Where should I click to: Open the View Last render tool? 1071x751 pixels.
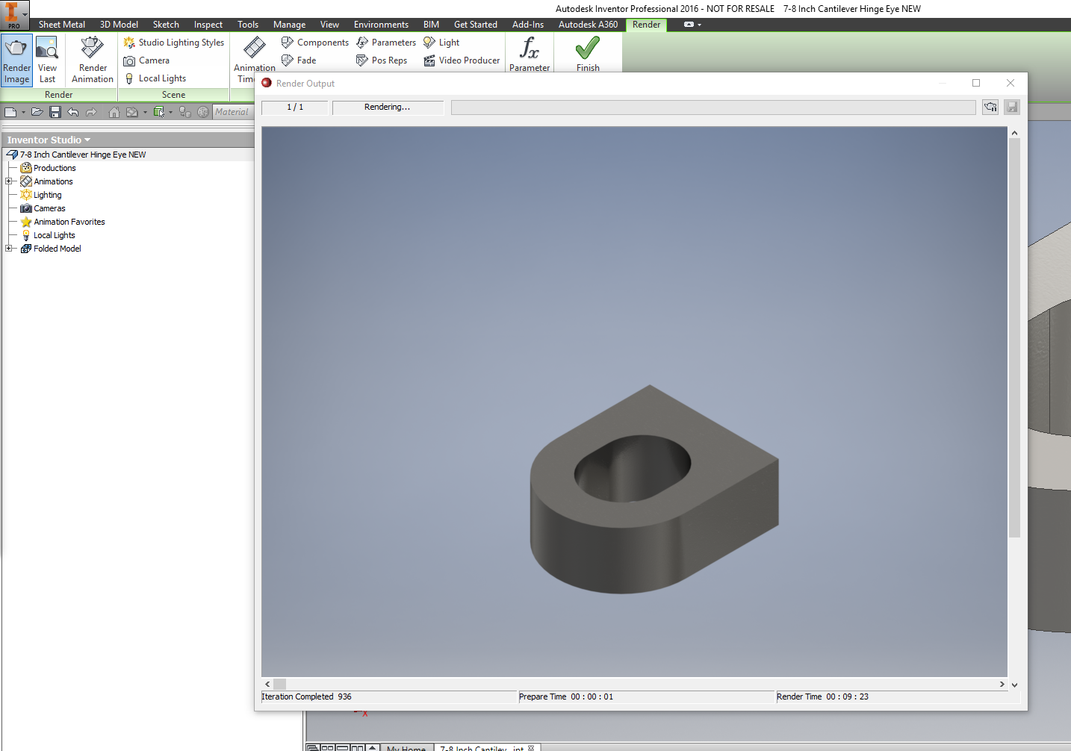(x=47, y=60)
